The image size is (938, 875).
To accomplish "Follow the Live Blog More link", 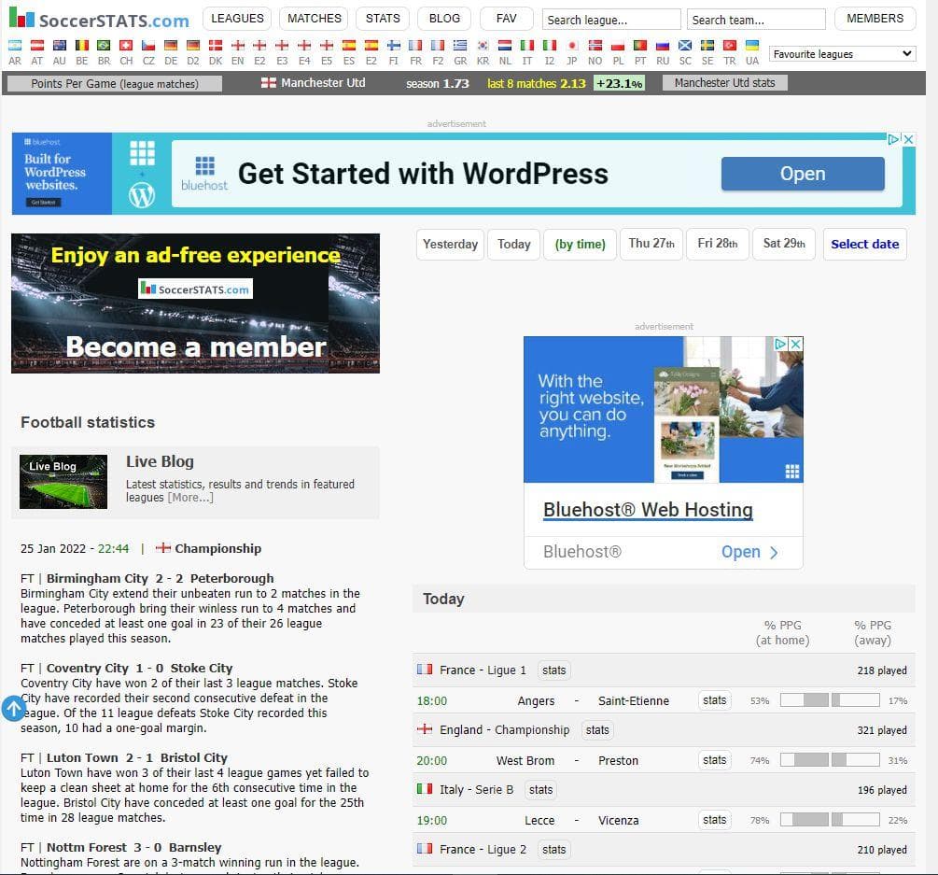I will (190, 497).
